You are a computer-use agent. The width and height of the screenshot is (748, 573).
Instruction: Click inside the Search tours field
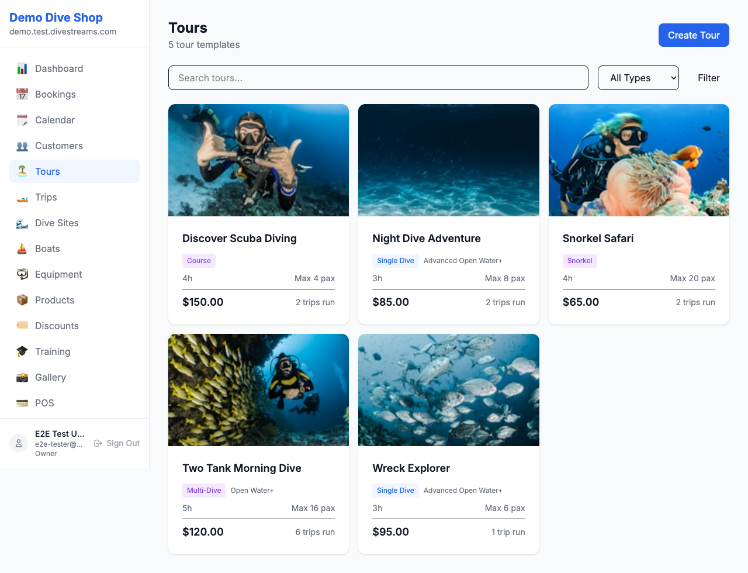(x=378, y=77)
